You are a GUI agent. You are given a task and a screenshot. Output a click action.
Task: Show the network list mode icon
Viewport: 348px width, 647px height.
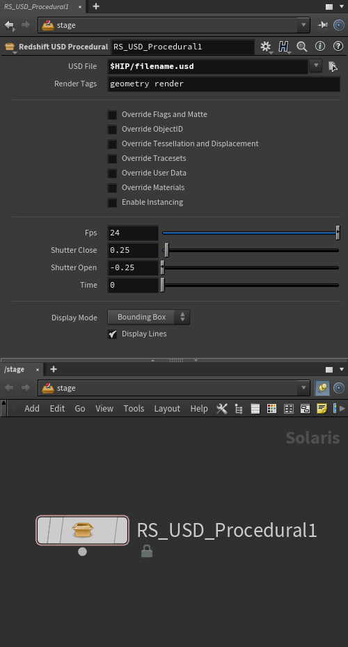coord(255,409)
